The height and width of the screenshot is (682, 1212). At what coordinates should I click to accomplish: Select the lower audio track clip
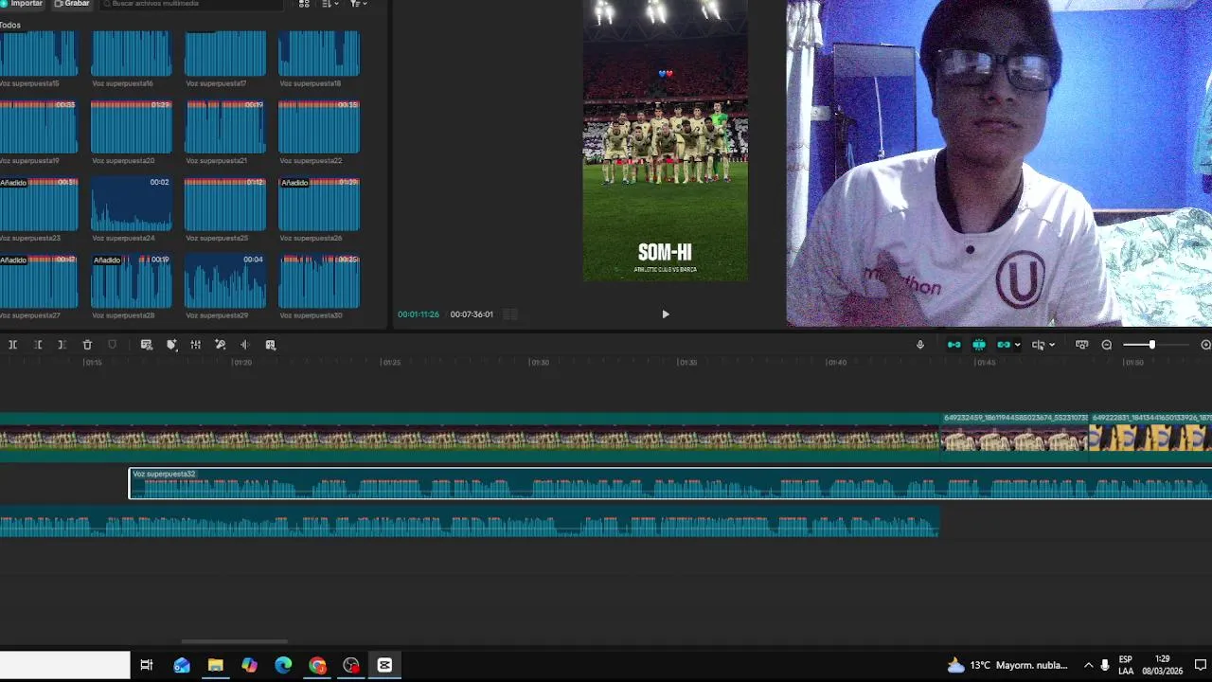coord(469,525)
